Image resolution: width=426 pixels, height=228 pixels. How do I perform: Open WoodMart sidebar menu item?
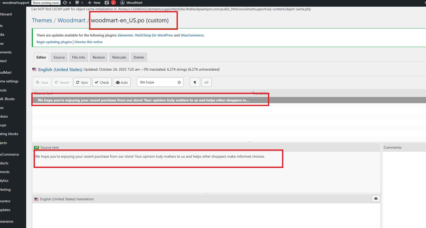6,72
